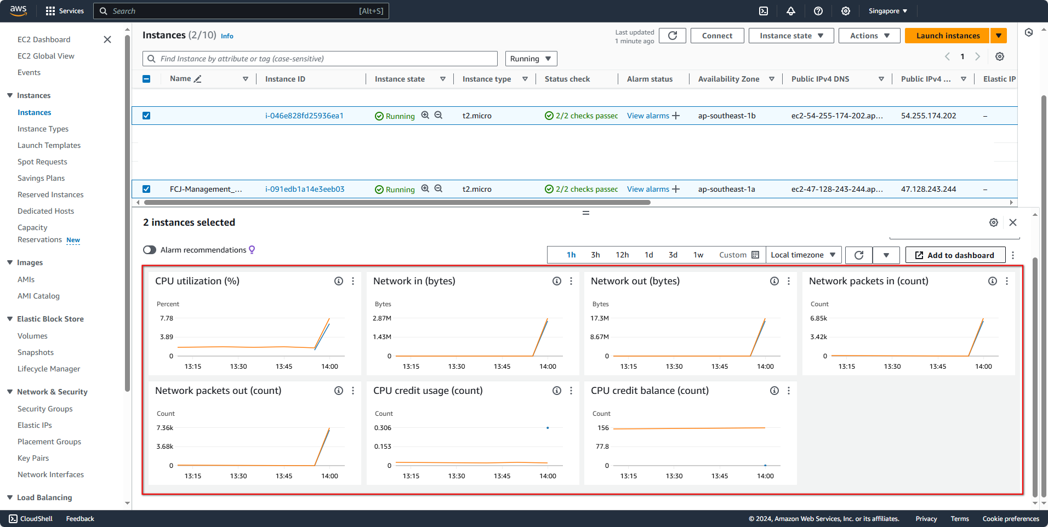Expand Launch instances split arrow

click(999, 36)
